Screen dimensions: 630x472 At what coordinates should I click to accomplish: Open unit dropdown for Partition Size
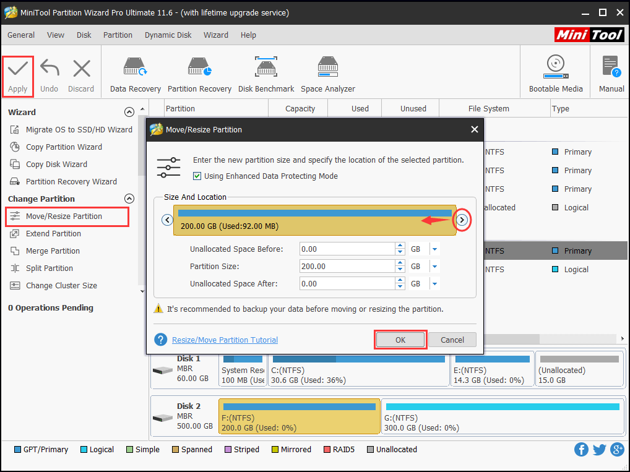434,267
